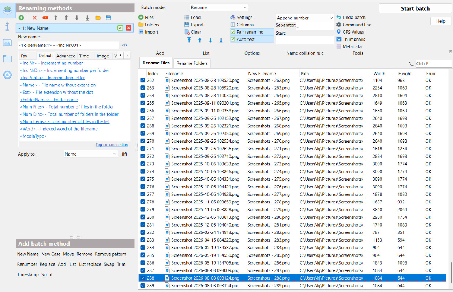Open the Apply to Name dropdown
This screenshot has height=292, width=453.
click(x=91, y=154)
